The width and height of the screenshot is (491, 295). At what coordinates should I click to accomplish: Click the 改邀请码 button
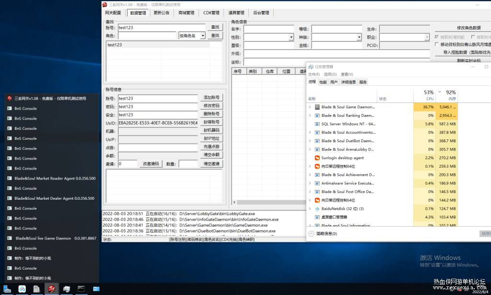point(151,164)
